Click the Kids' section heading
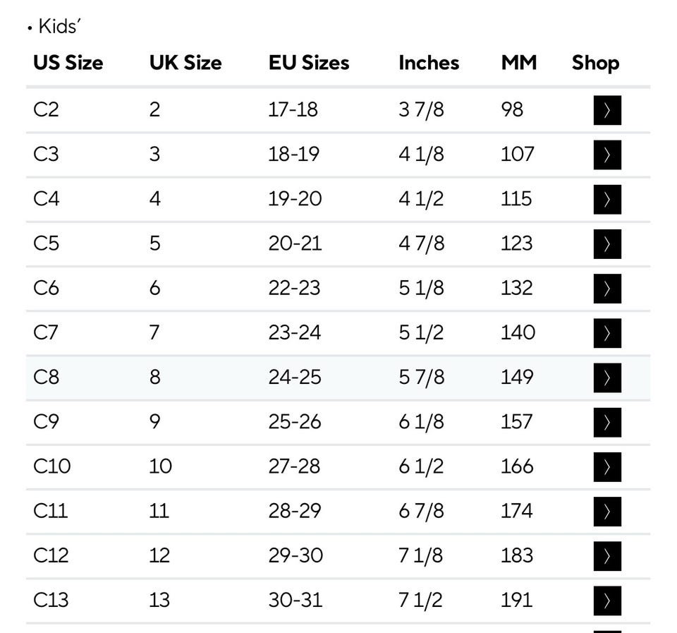This screenshot has width=677, height=633. click(61, 27)
